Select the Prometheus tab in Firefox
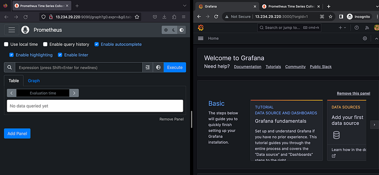This screenshot has height=175, width=379. 42,6
